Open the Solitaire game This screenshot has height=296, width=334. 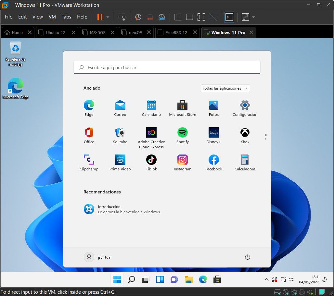120,136
